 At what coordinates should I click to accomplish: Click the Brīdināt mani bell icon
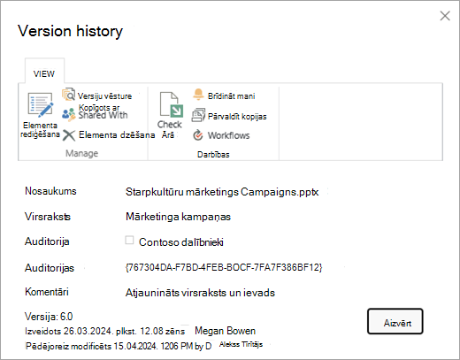(198, 95)
